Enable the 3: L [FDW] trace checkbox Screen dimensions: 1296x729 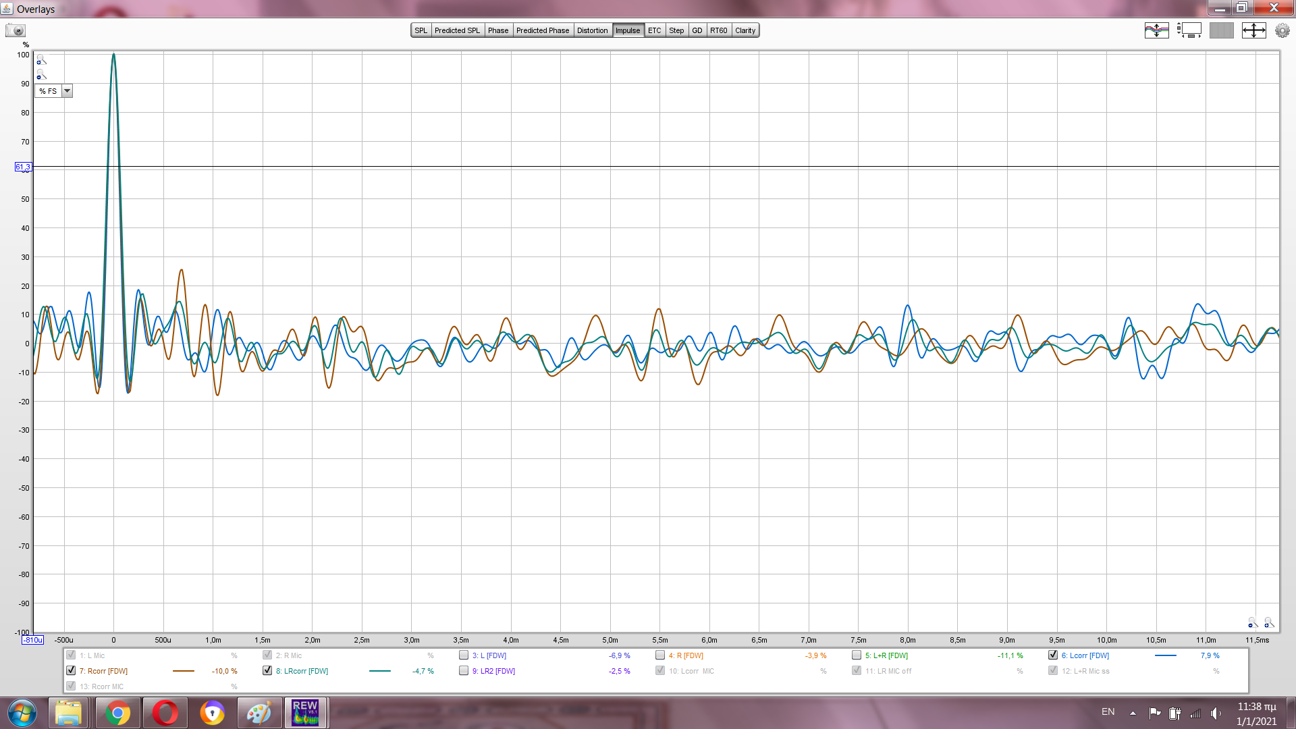click(464, 655)
